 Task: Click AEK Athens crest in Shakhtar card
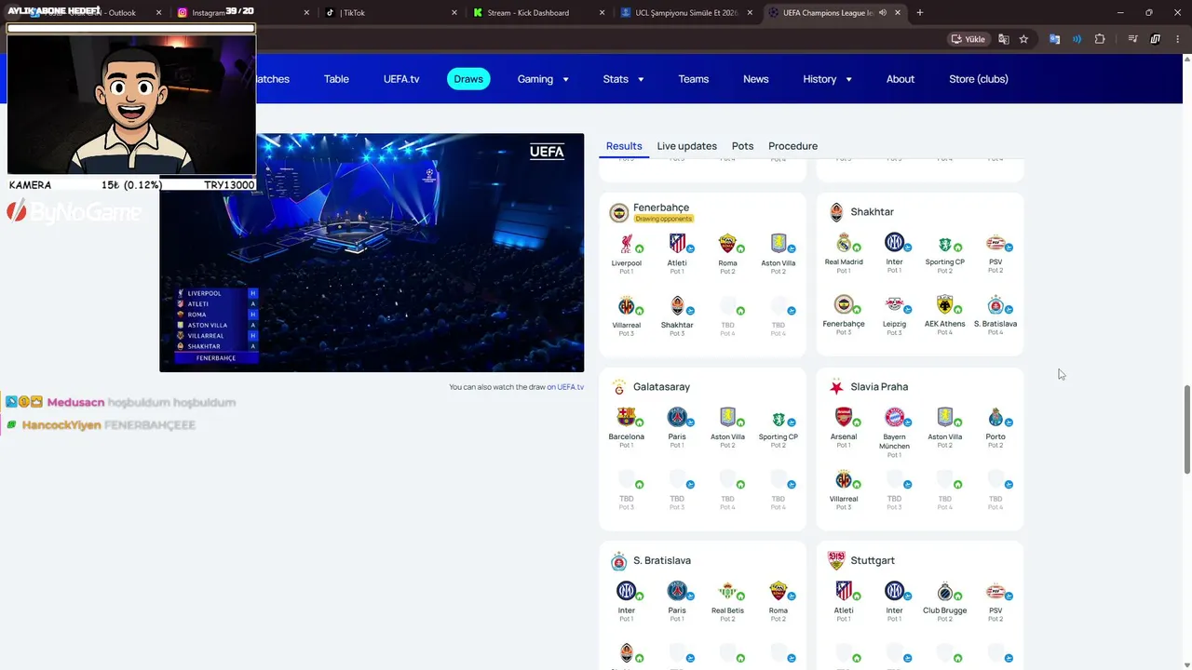(944, 305)
